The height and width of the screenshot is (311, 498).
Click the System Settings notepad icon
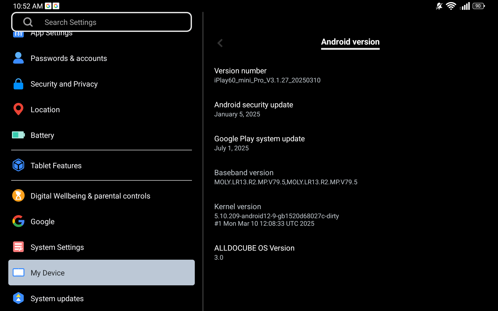[x=18, y=247]
